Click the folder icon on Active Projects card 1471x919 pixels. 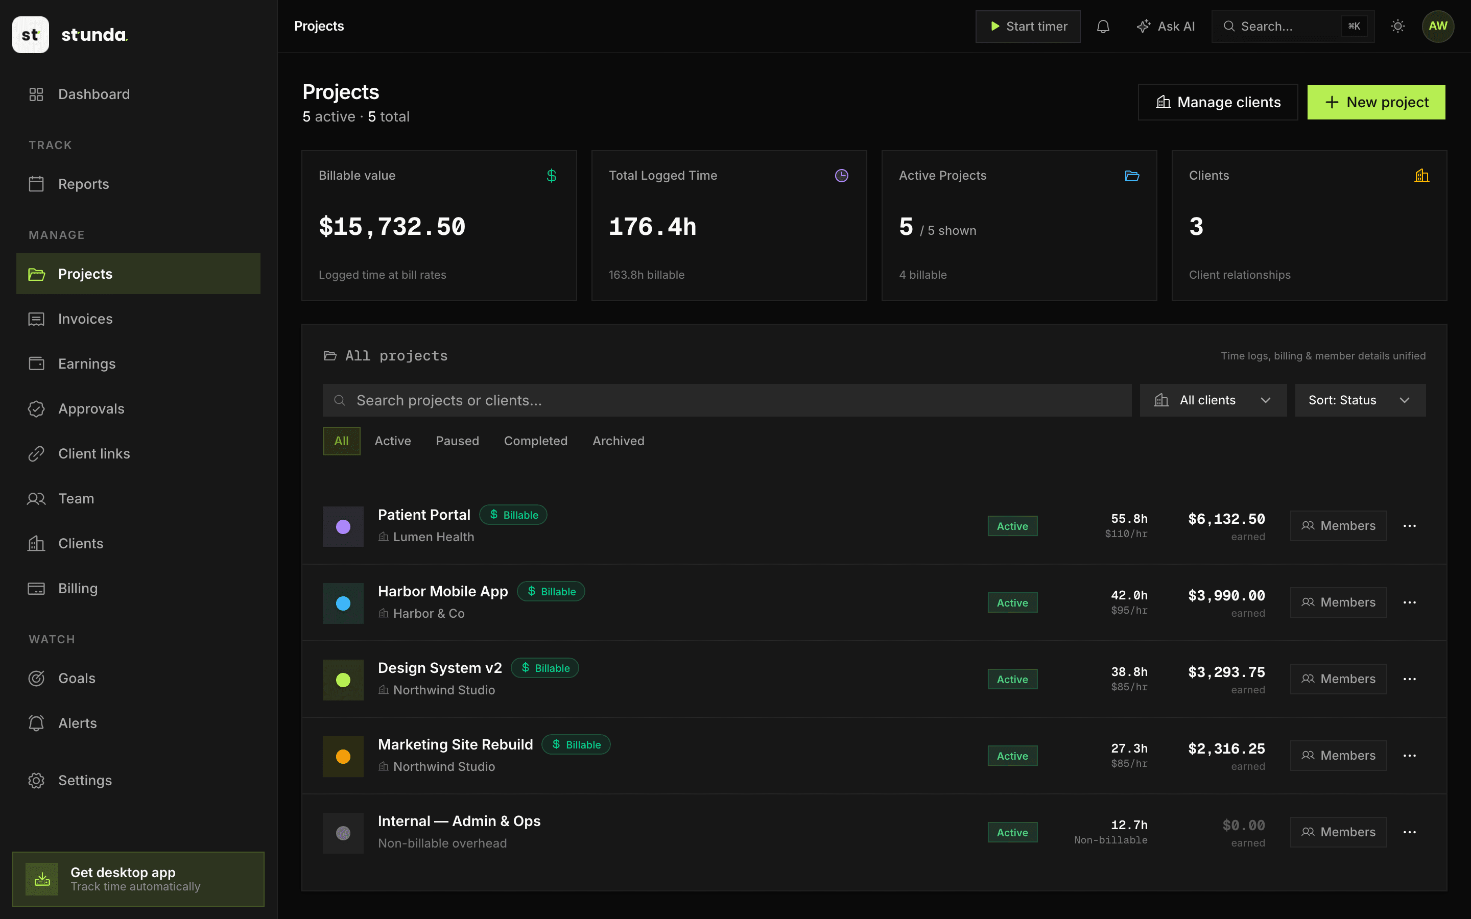(1132, 176)
